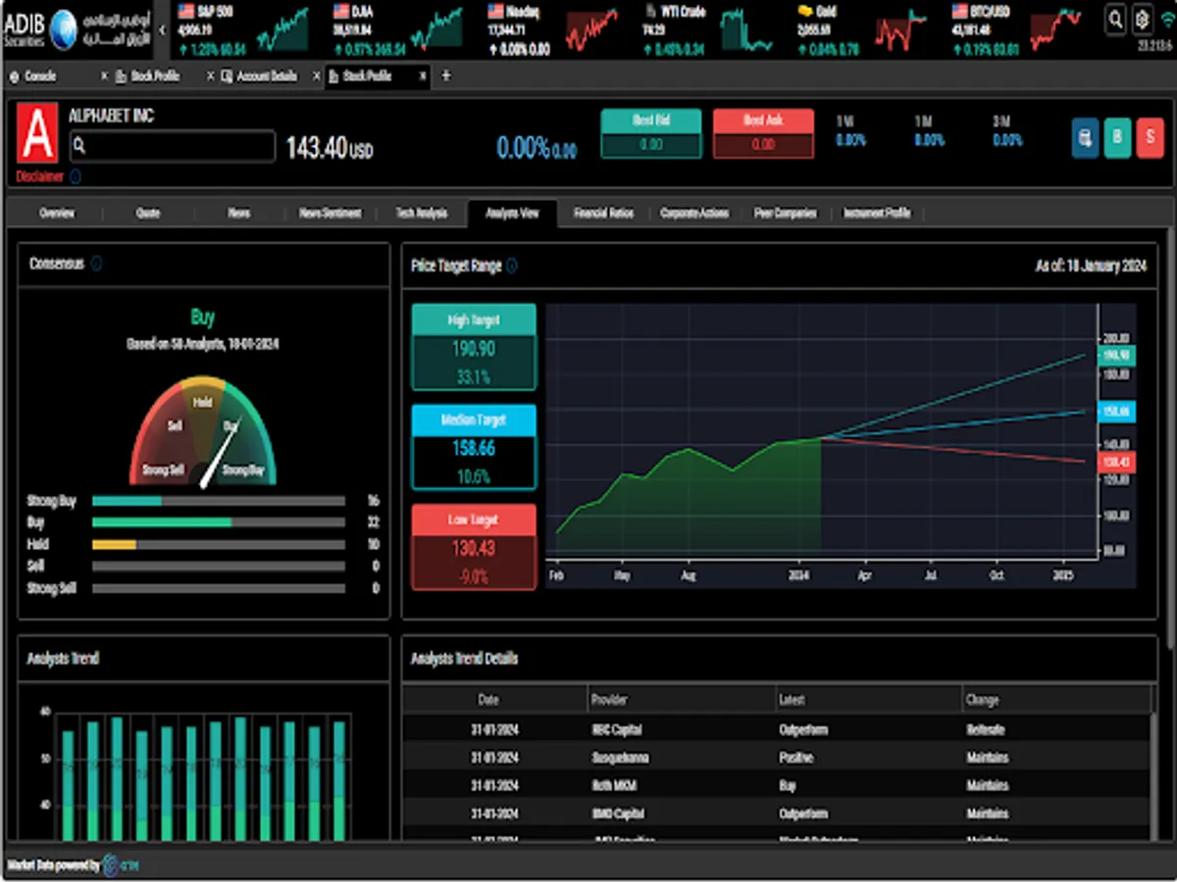Click the red Sell order icon labeled S
This screenshot has height=882, width=1177.
[1150, 137]
